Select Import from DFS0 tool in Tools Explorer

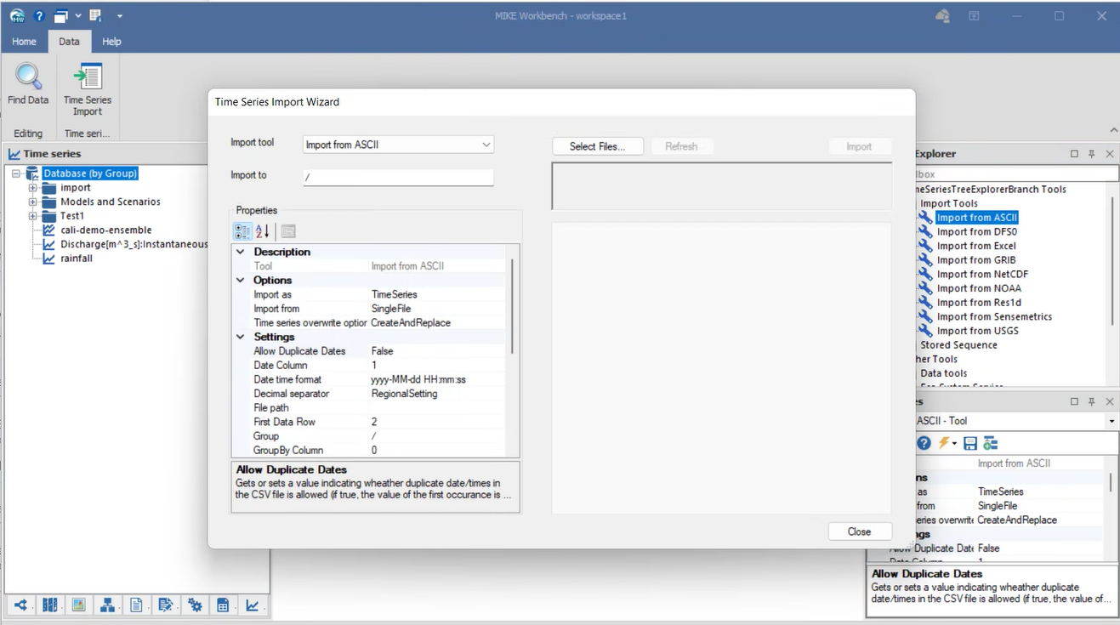(x=977, y=231)
